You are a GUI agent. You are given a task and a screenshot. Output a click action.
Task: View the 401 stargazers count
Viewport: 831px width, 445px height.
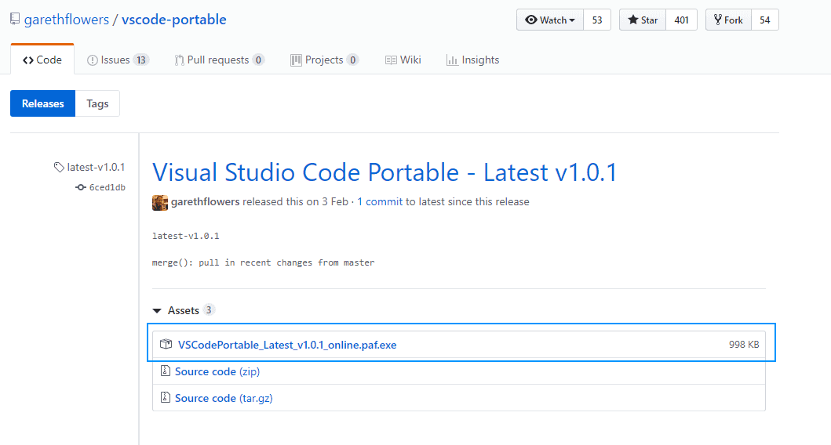682,20
